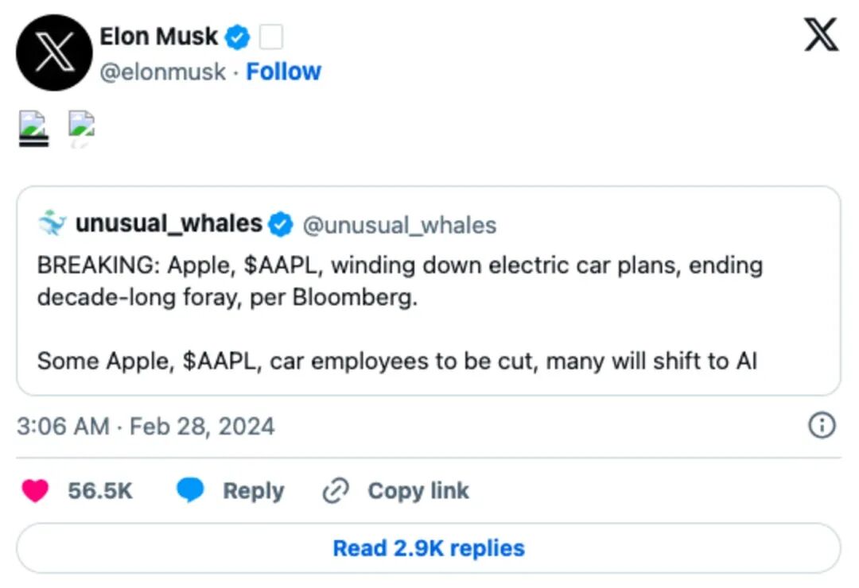The width and height of the screenshot is (859, 588).
Task: Click the square affiliation badge beside Elon Musk
Action: tap(271, 37)
